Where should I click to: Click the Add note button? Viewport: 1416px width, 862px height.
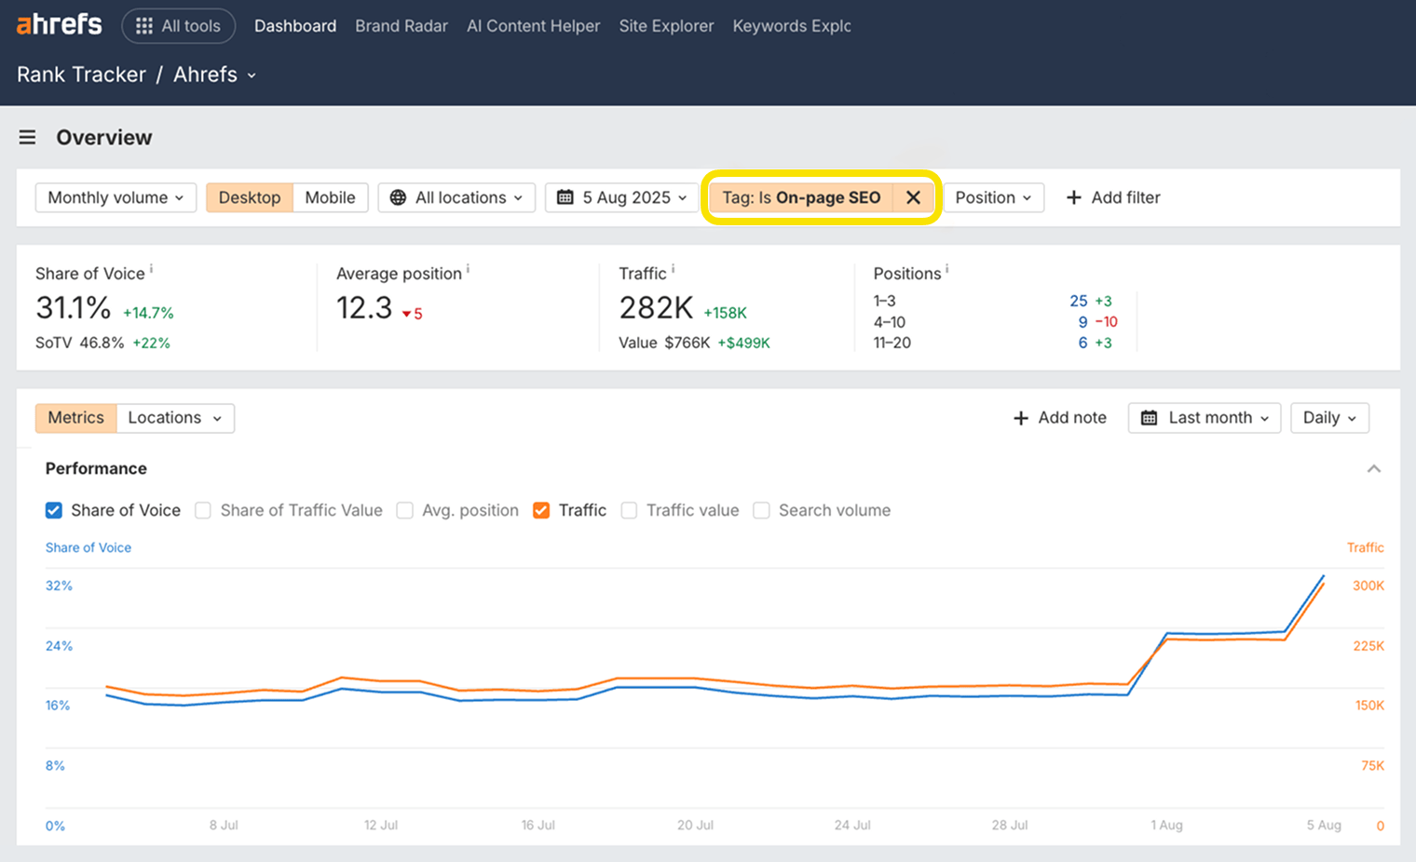pyautogui.click(x=1059, y=418)
